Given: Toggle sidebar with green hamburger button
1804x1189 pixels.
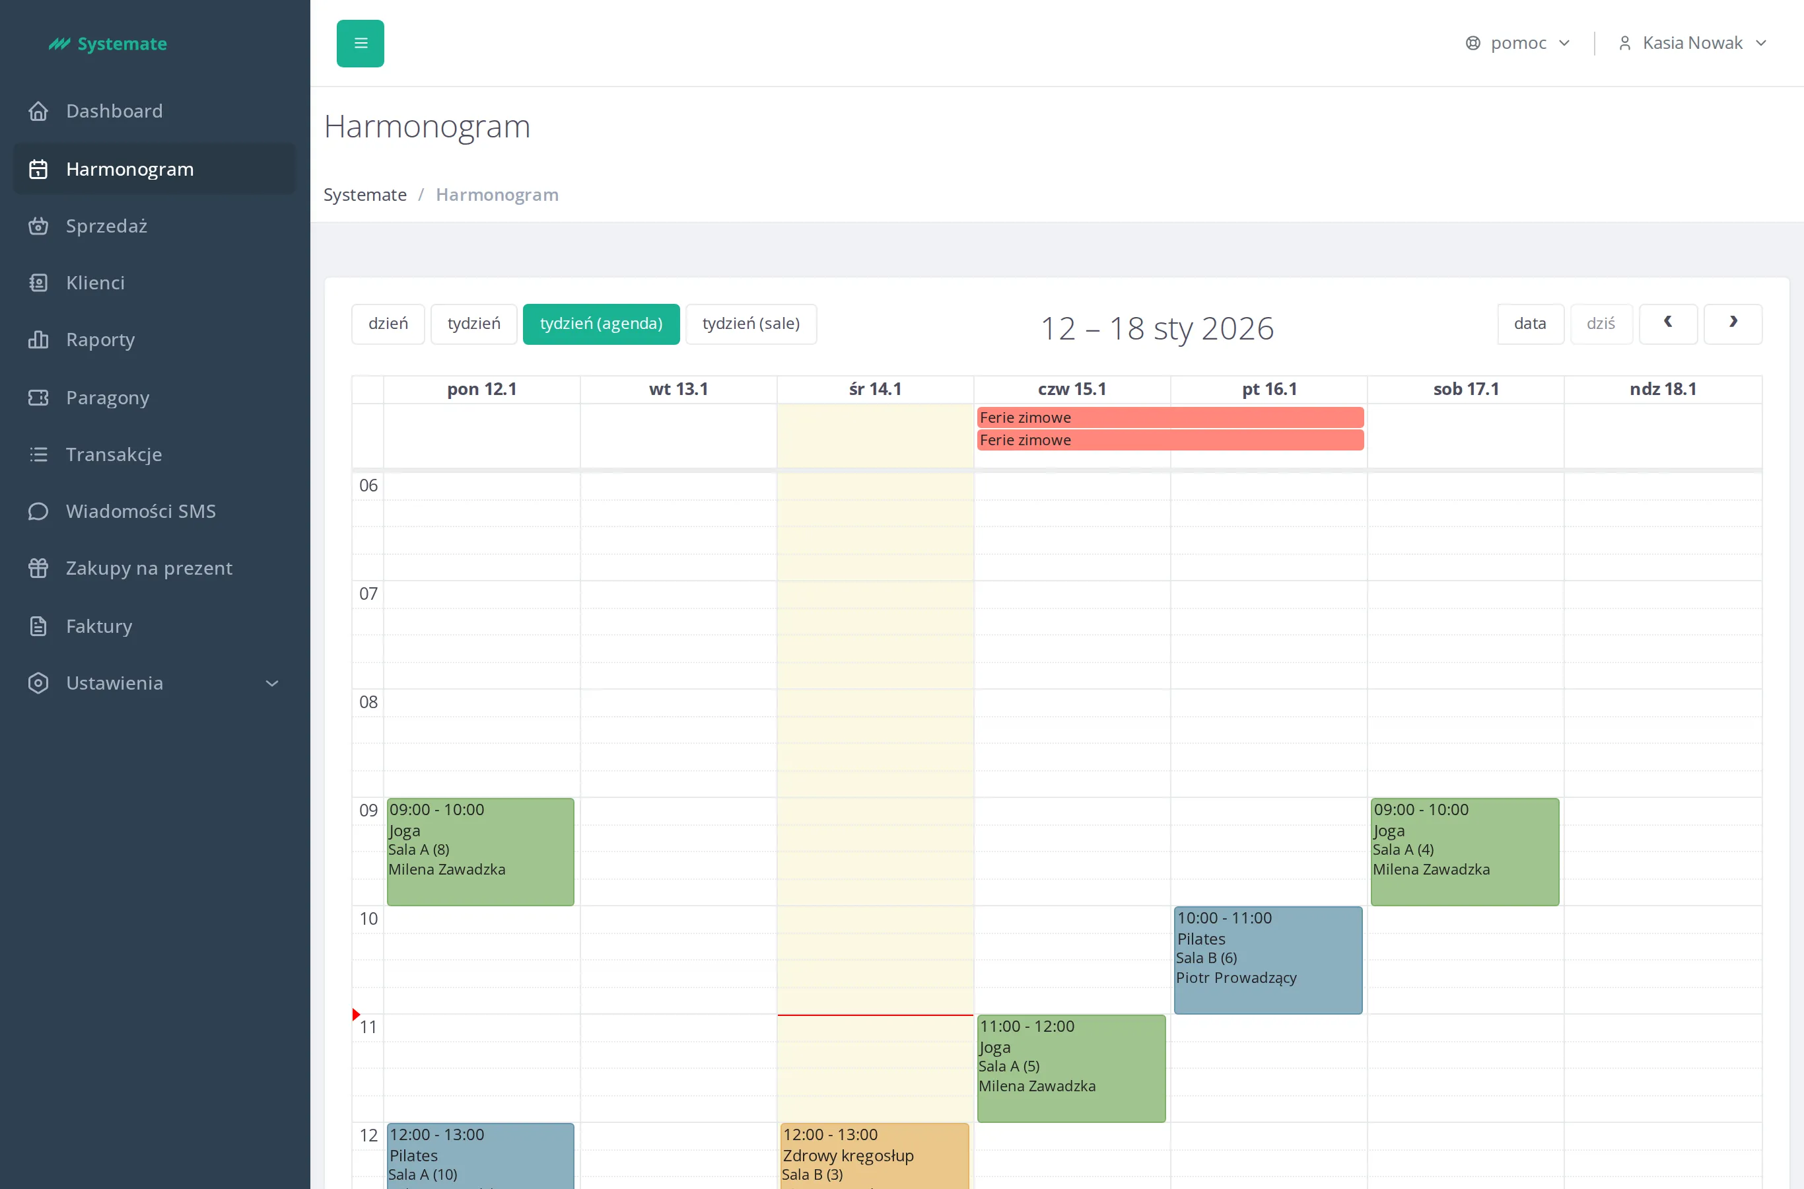Looking at the screenshot, I should pos(360,43).
